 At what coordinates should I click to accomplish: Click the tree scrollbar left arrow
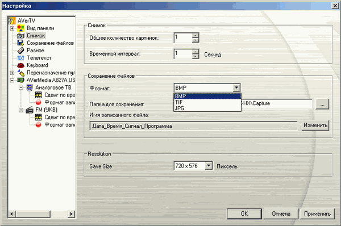coord(11,214)
